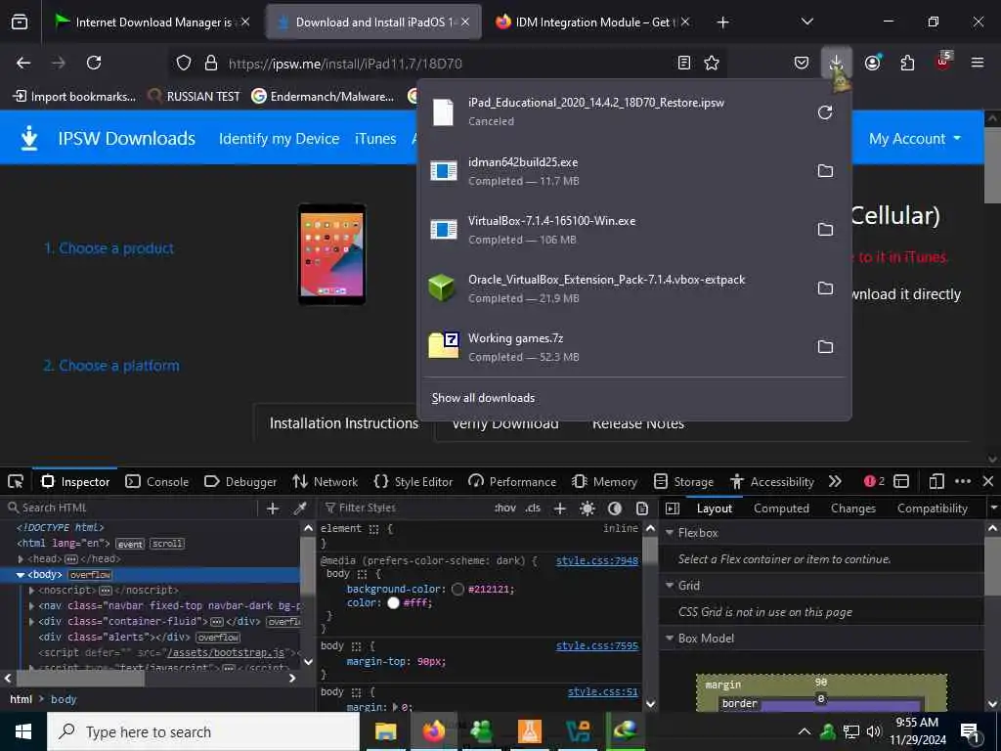This screenshot has width=1001, height=751.
Task: Collapse the Flexbox section
Action: tap(670, 533)
